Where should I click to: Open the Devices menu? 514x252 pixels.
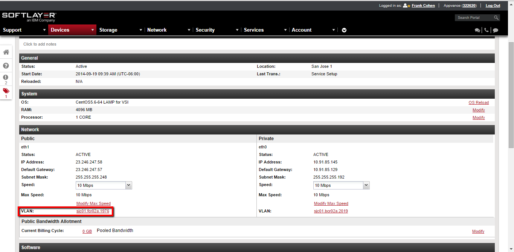click(60, 30)
